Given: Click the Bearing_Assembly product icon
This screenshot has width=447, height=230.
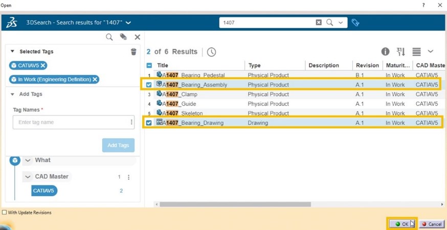Looking at the screenshot, I should coord(160,84).
